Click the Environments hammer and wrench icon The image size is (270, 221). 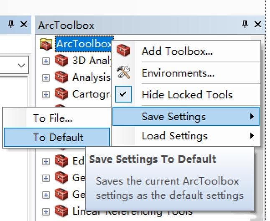123,72
